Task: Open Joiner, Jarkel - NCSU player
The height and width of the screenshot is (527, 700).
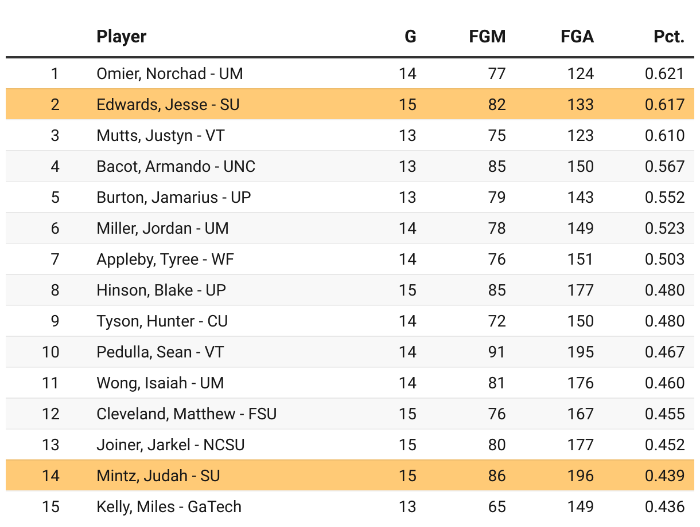Action: [x=170, y=445]
